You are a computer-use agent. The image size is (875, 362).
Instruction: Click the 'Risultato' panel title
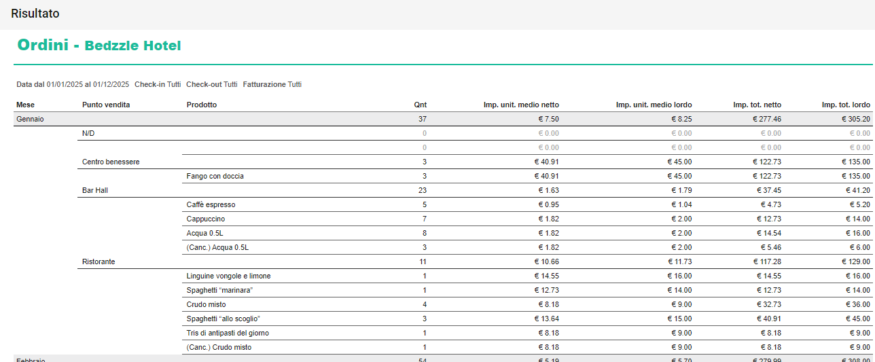click(x=35, y=14)
